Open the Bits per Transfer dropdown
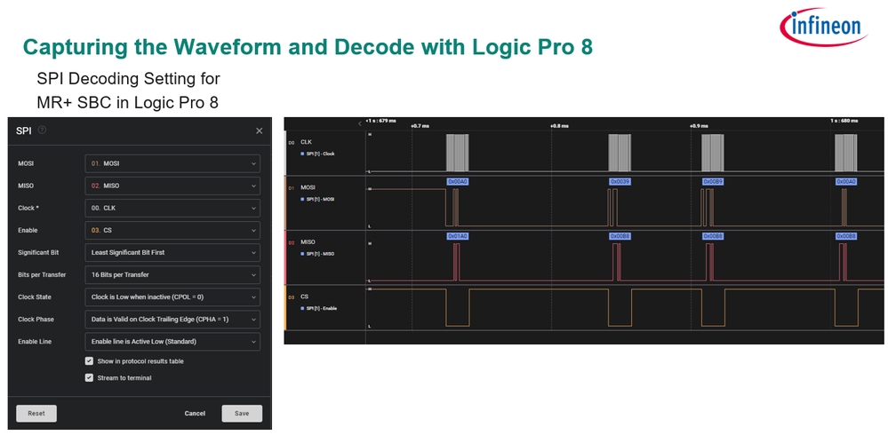 pos(173,274)
